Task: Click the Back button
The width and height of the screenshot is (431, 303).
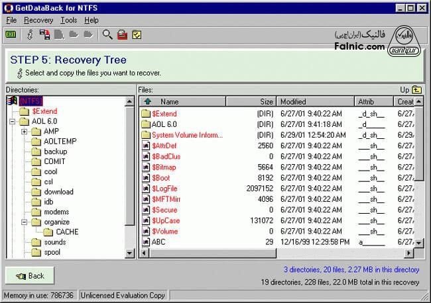Action: pos(30,275)
